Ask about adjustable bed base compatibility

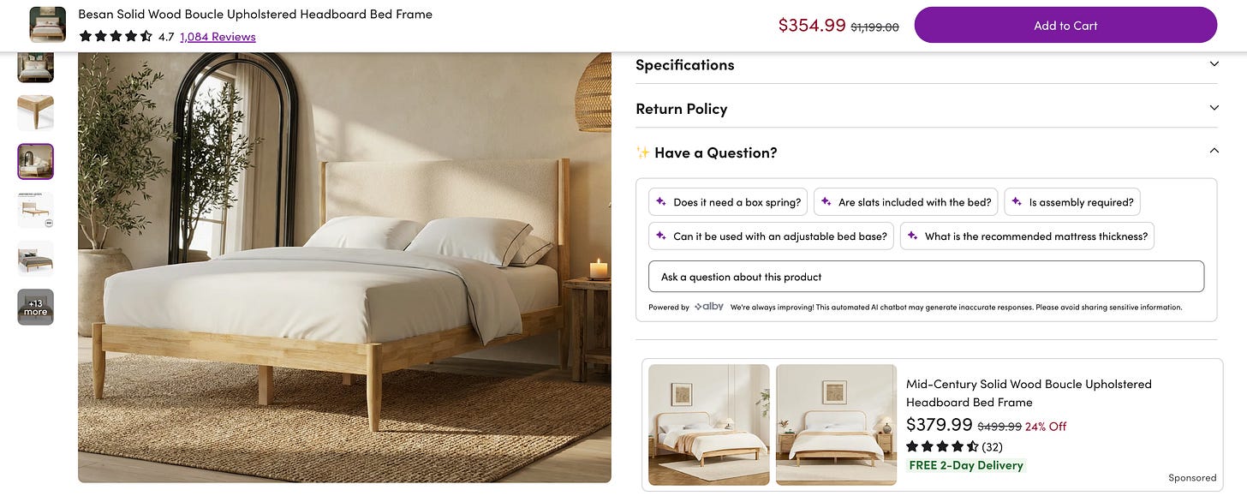pyautogui.click(x=771, y=236)
